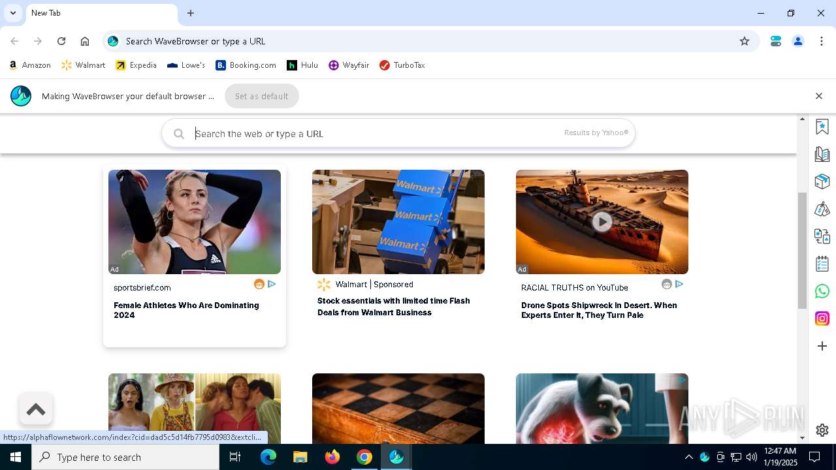This screenshot has height=470, width=836.
Task: Open Instagram from the sidebar
Action: pyautogui.click(x=822, y=319)
